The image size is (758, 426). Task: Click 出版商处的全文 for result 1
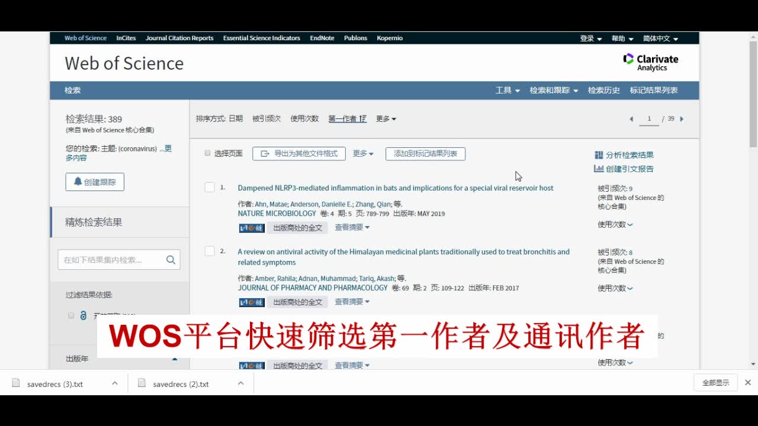click(297, 228)
